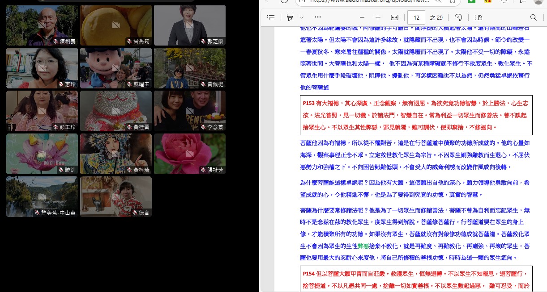Add this page to browser favorites
547x292 pixels.
pos(453,1)
